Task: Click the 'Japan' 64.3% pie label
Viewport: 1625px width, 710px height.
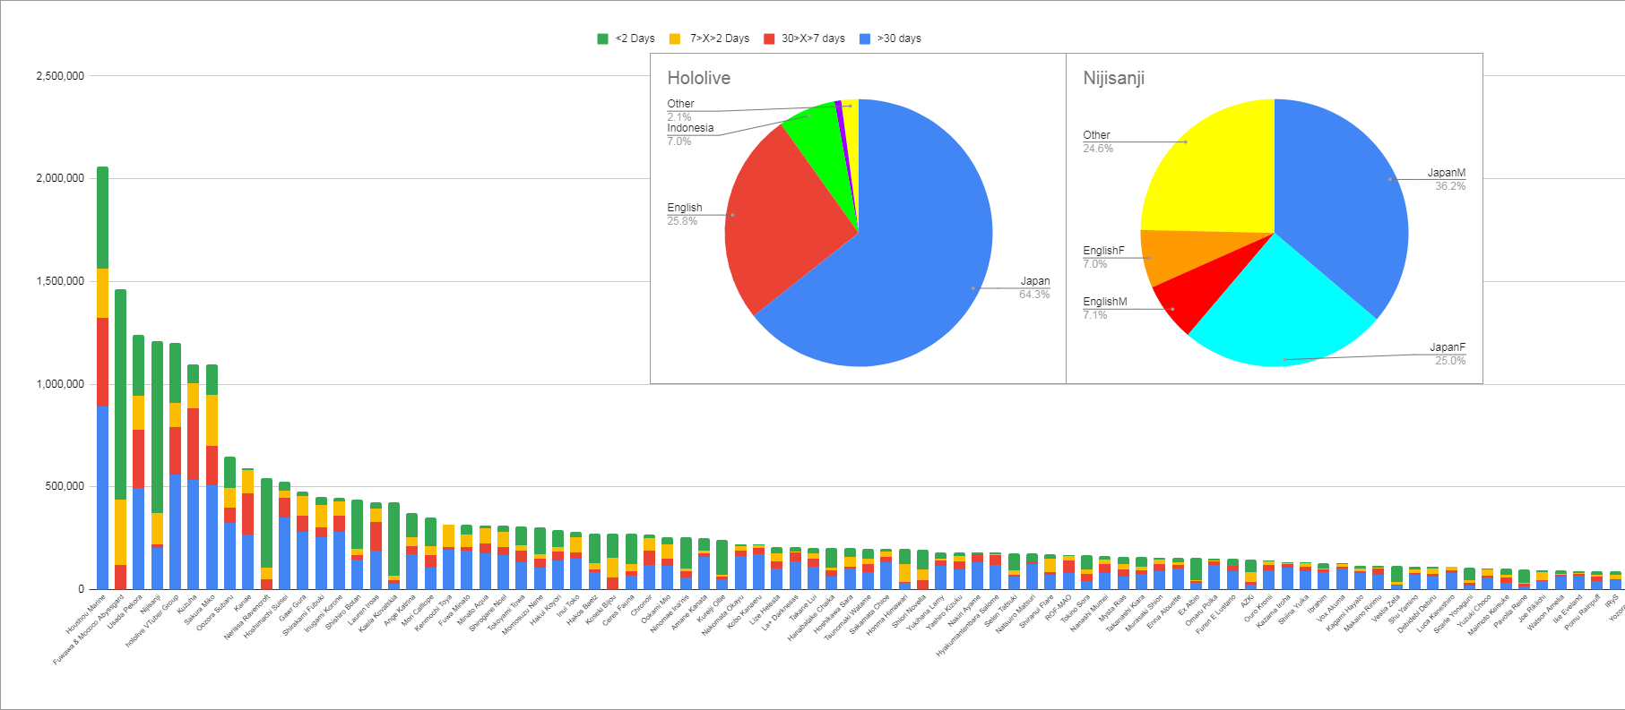Action: point(1034,287)
